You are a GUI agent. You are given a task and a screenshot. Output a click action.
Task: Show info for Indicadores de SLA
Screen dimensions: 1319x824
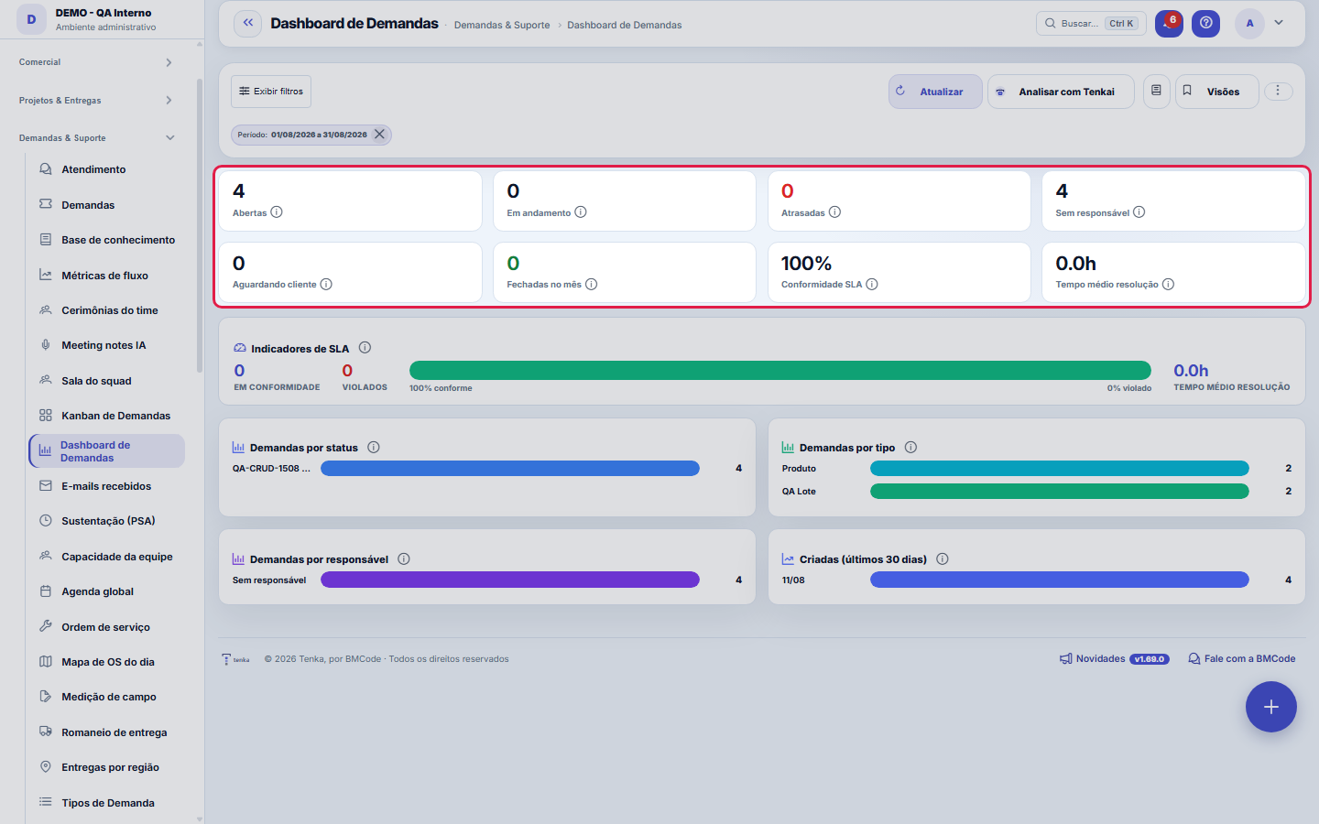pos(365,348)
